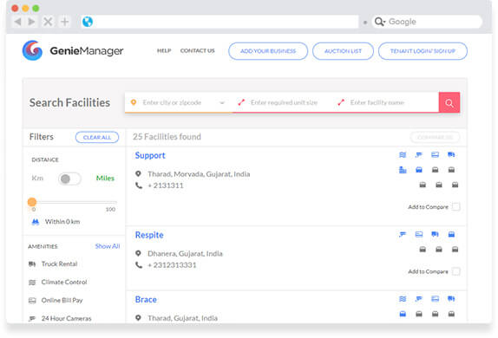Click Online Bill Pay amenity text

62,300
